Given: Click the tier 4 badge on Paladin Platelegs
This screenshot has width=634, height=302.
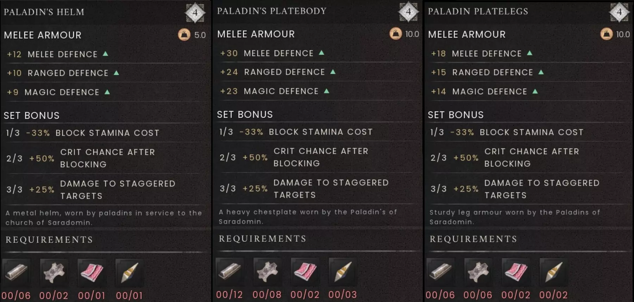Looking at the screenshot, I should (x=619, y=12).
